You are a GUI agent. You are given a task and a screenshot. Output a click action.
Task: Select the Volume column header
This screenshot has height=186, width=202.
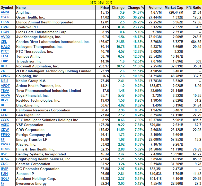coord(153,7)
